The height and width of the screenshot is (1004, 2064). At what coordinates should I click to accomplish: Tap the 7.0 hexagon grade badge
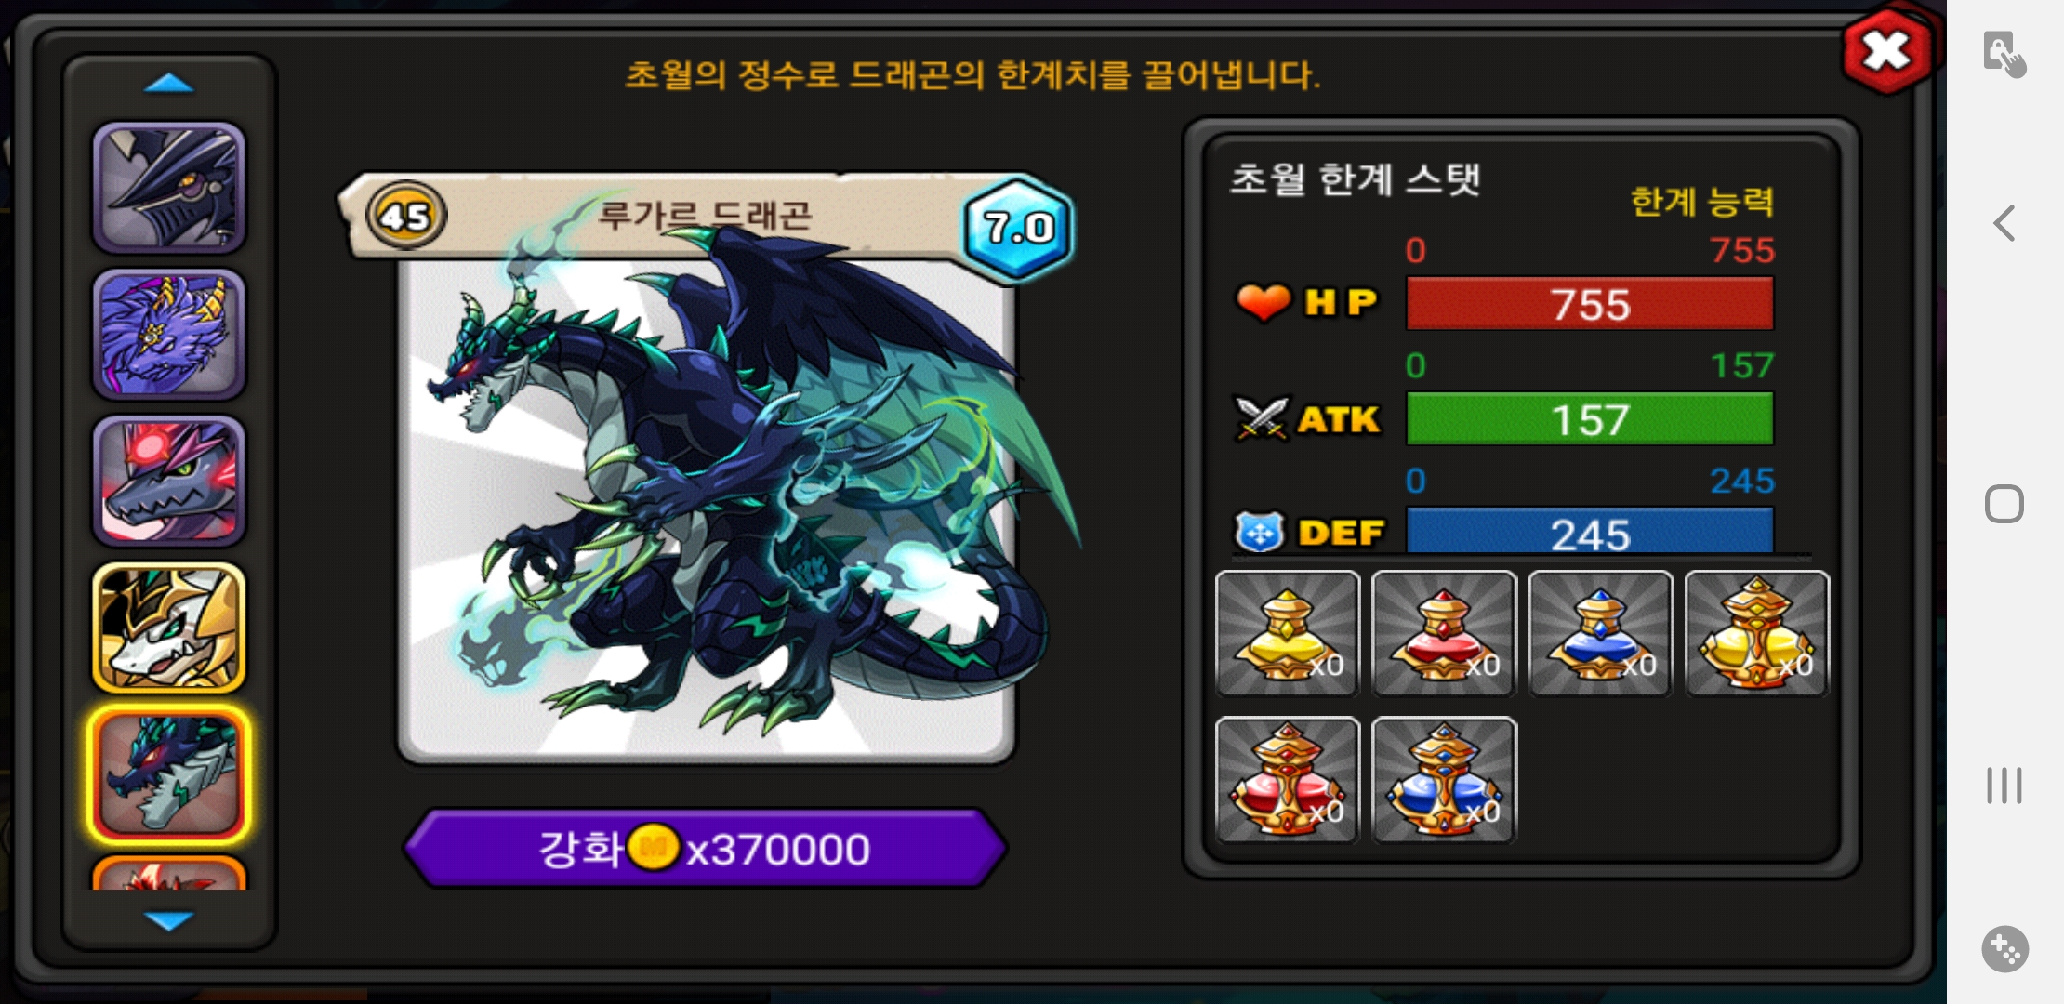pos(1019,227)
